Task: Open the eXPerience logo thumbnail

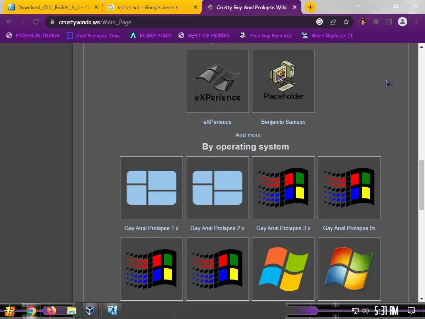Action: (217, 81)
